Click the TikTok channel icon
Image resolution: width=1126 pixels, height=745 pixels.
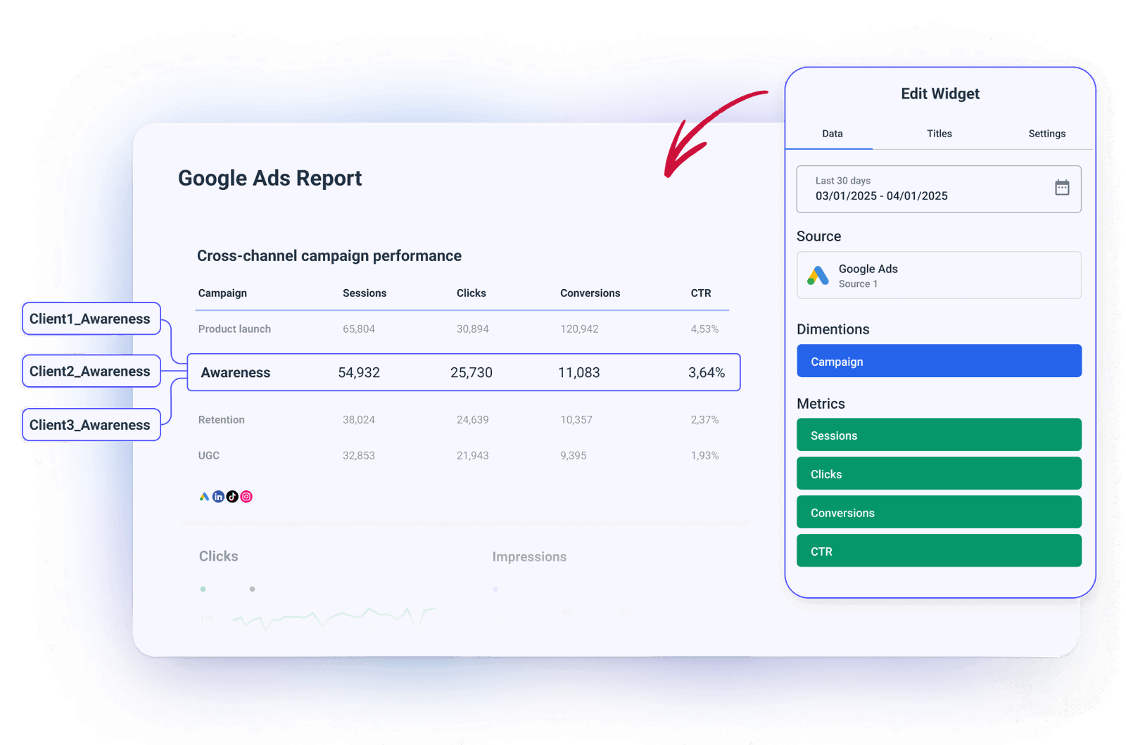pos(233,496)
